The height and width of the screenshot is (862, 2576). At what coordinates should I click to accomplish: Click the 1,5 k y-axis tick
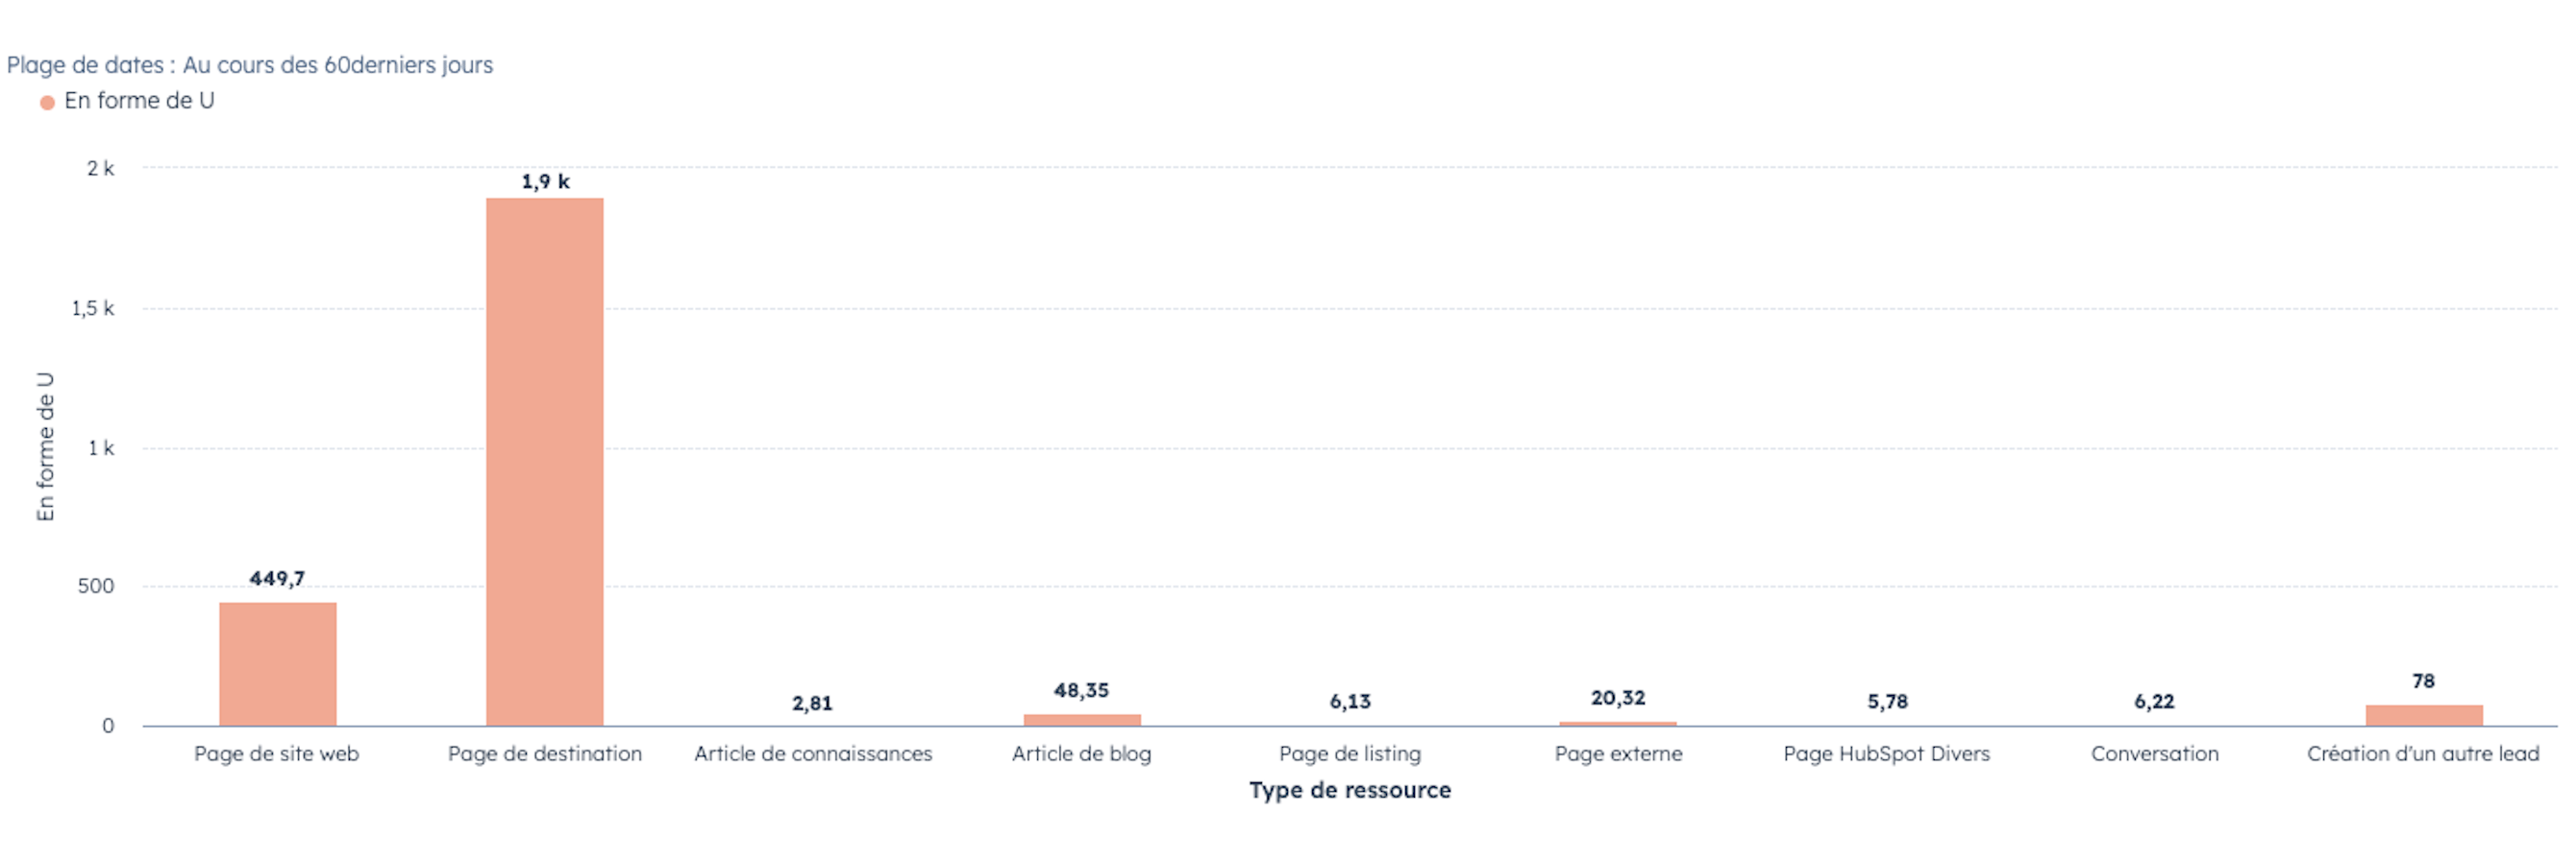[x=92, y=309]
